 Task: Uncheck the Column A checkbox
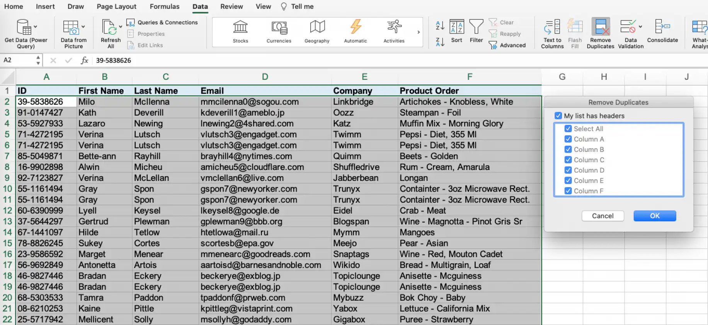coord(568,139)
